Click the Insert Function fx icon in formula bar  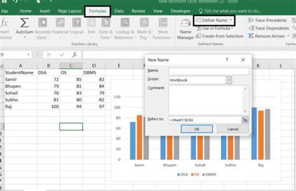[x=74, y=55]
